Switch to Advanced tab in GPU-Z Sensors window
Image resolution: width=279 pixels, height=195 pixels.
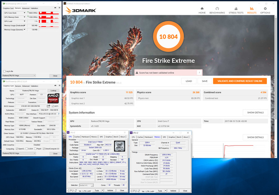pos(26,8)
